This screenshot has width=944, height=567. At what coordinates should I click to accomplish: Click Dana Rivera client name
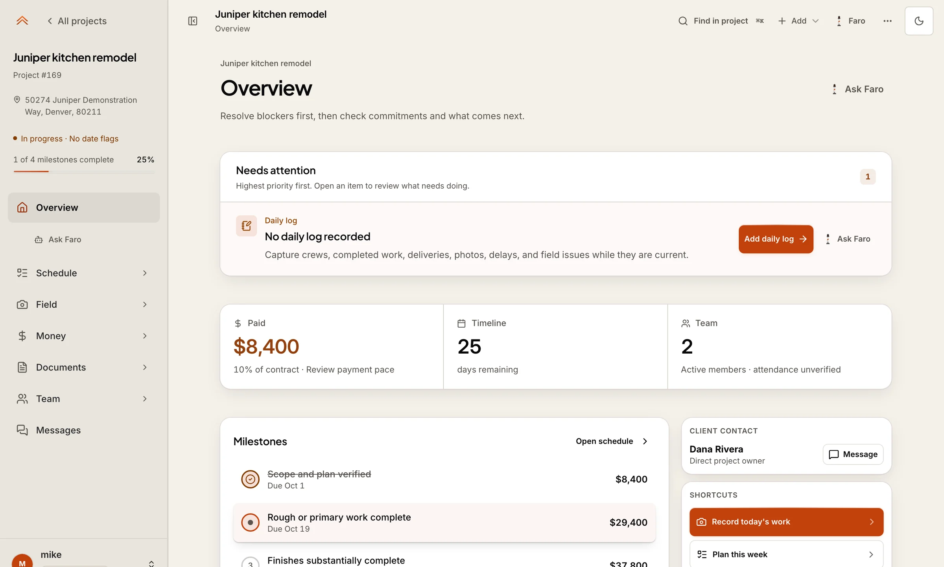pos(716,449)
